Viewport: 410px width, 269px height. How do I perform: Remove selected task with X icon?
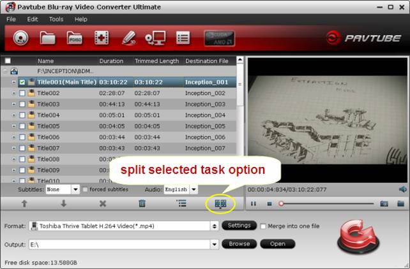coord(103,203)
